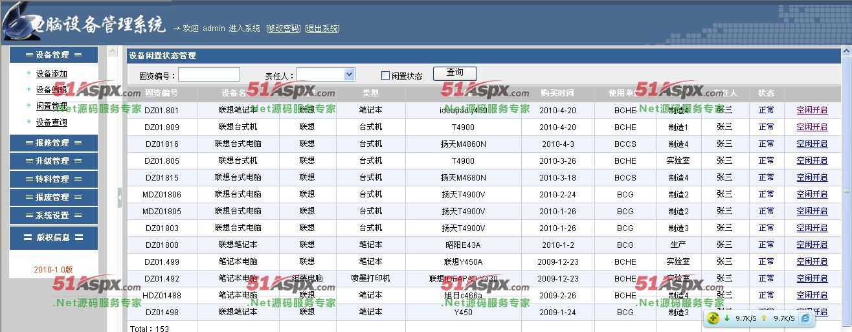Screen dimensions: 852x332
Task: Expand the 报废管理 menu section
Action: pyautogui.click(x=54, y=197)
